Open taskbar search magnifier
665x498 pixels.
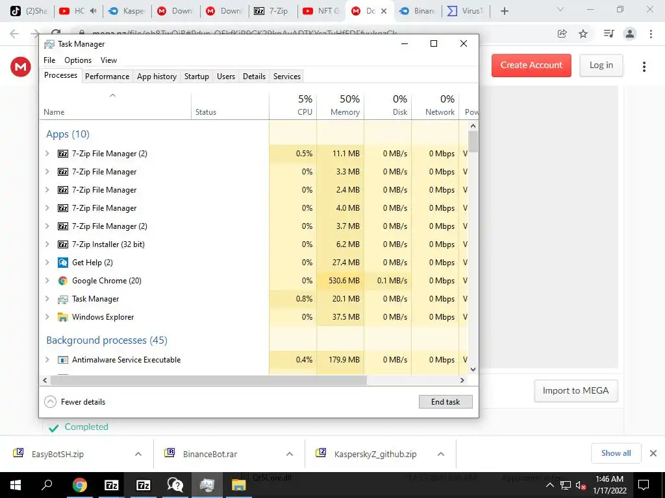[x=47, y=484]
